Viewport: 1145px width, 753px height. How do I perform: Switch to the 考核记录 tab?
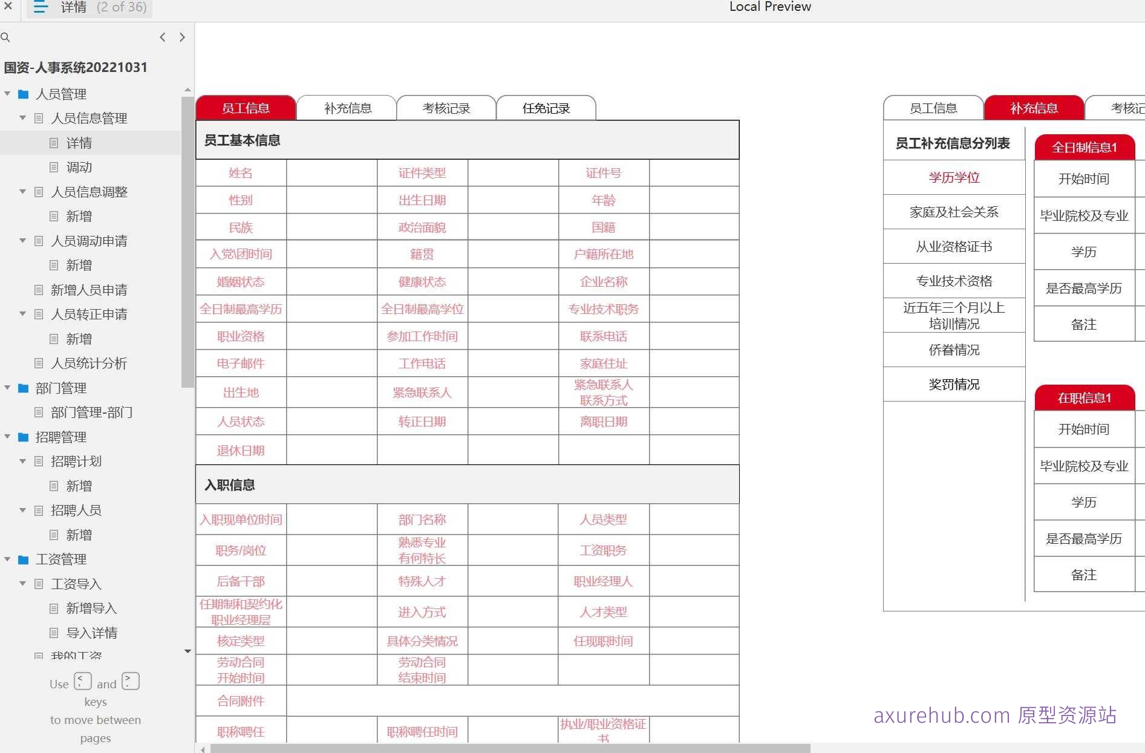[x=446, y=108]
